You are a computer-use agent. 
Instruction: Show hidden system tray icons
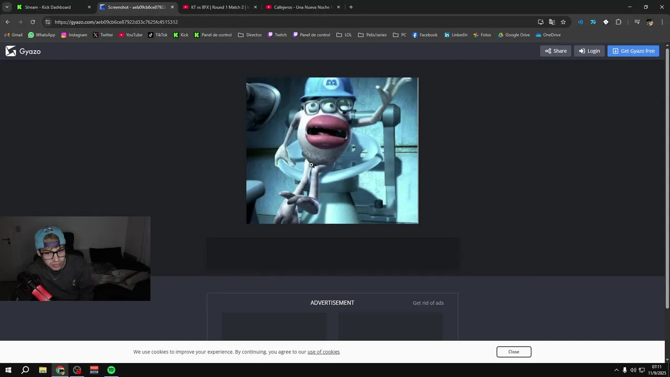click(616, 370)
